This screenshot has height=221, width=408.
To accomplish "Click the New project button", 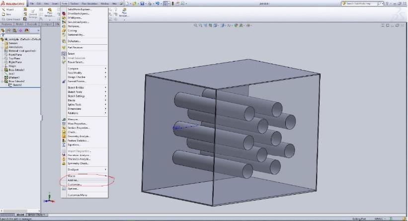I will (x=7, y=14).
